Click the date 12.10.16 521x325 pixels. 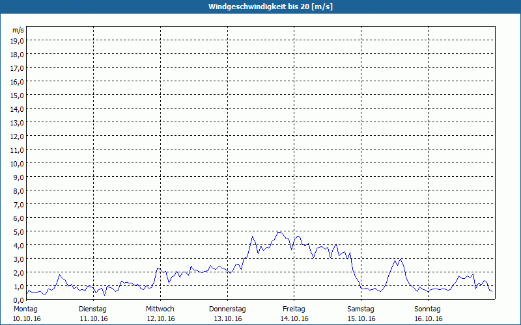(161, 318)
